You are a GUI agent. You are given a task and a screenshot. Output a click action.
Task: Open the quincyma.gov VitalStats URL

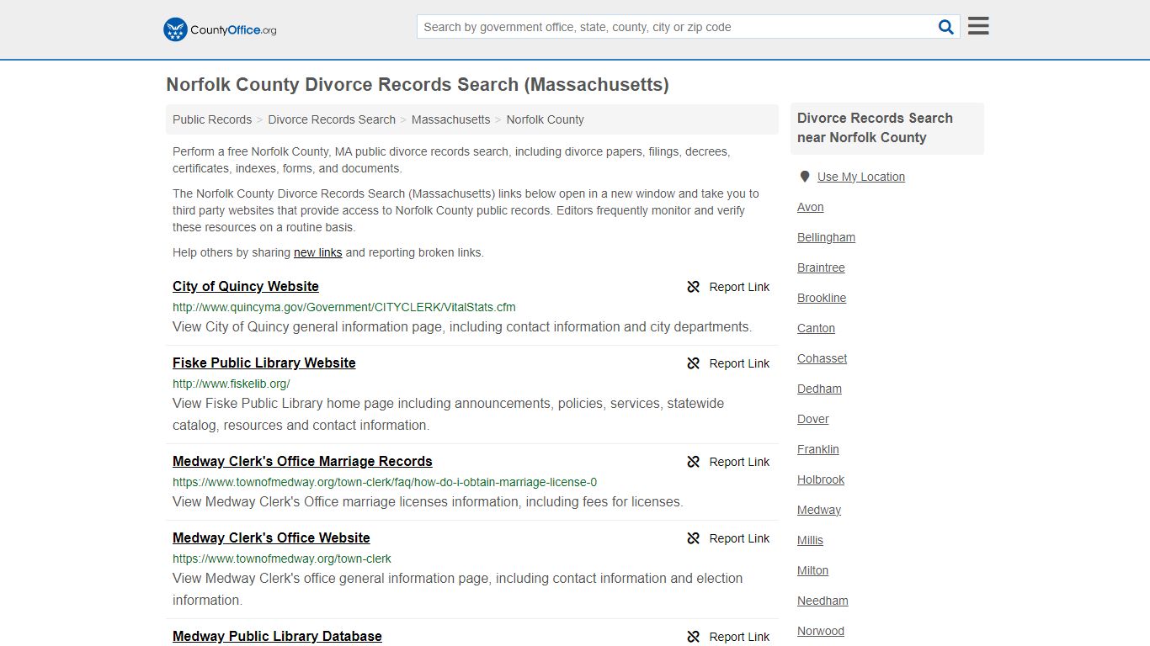(344, 307)
